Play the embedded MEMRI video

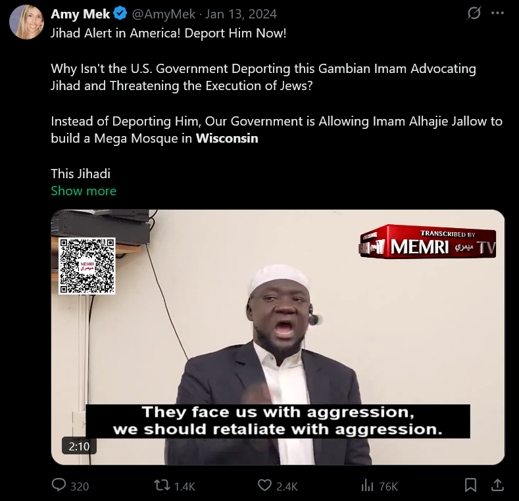coord(278,337)
